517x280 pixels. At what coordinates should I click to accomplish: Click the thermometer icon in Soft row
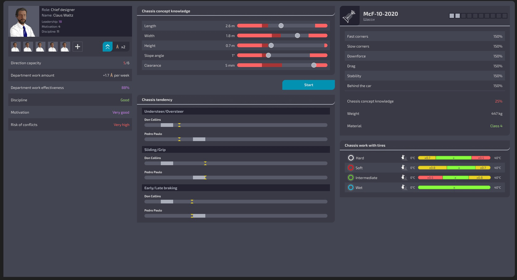404,167
